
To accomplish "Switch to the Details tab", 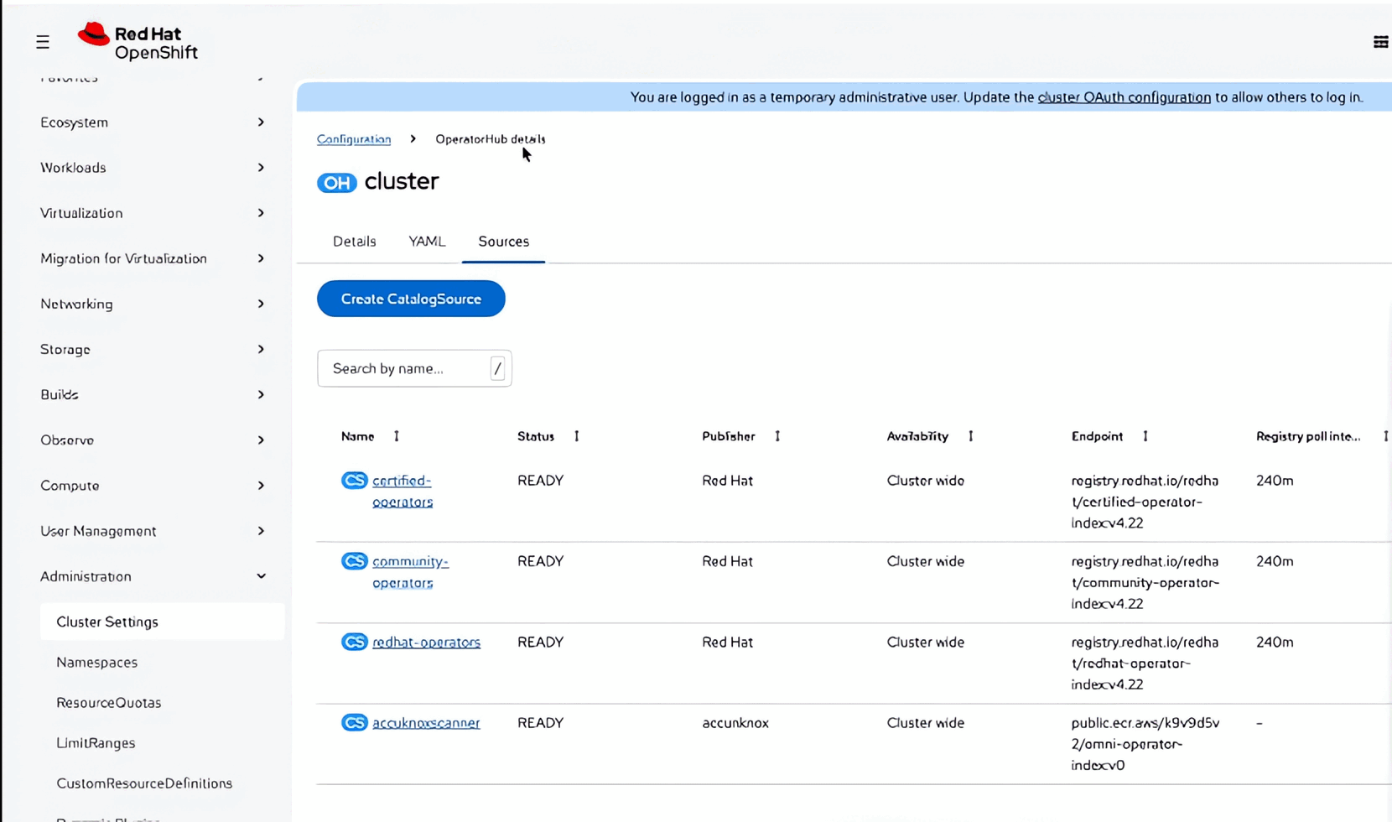I will pos(355,242).
